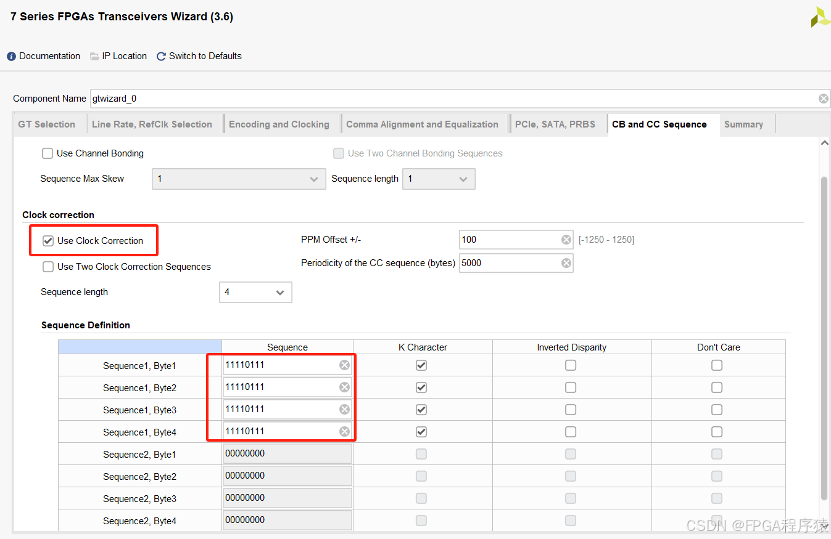Toggle K Character for Sequence1 Byte3
Viewport: 831px width, 539px height.
(x=421, y=410)
